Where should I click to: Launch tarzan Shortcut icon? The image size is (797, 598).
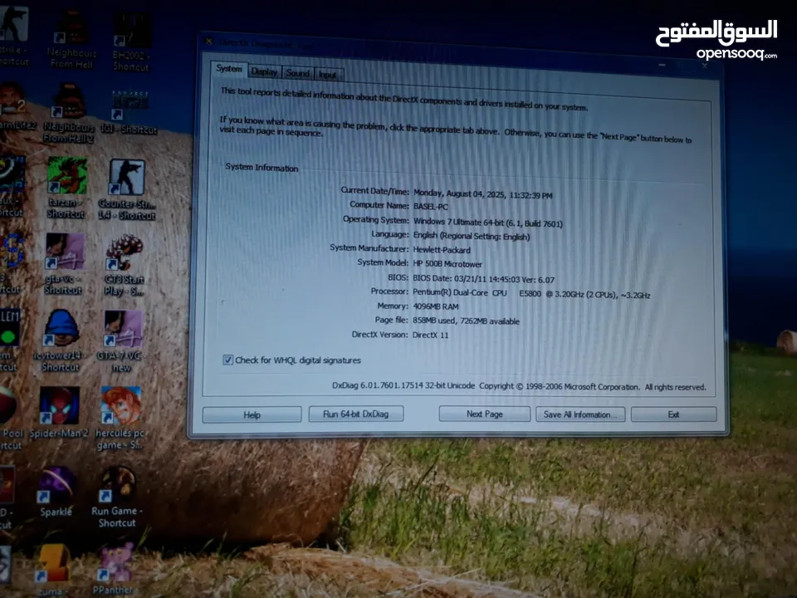[x=66, y=189]
